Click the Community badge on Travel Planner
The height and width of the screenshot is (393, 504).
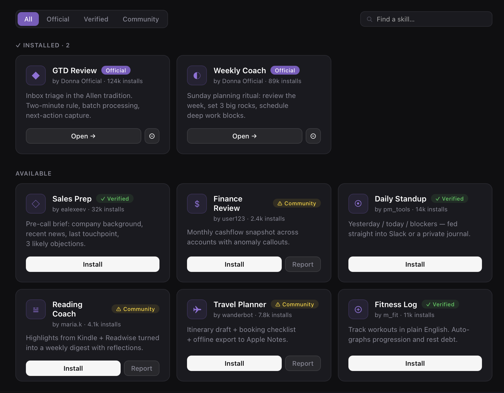point(295,304)
